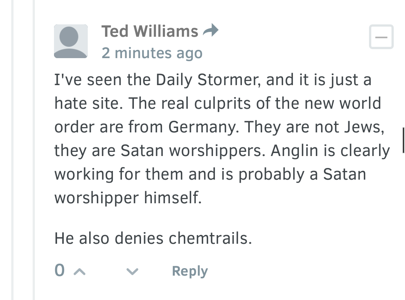The width and height of the screenshot is (405, 300).
Task: Open the "2 minutes ago" timestamp link
Action: coord(152,53)
